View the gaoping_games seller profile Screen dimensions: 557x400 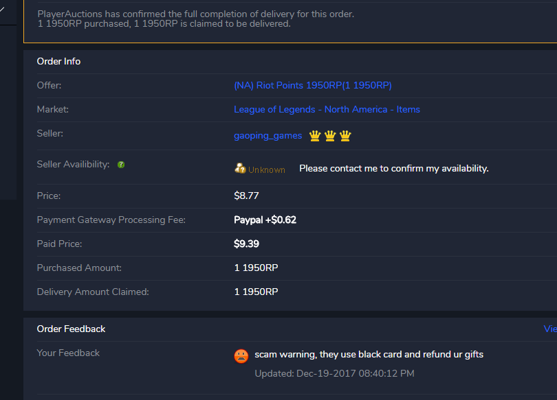tap(267, 135)
